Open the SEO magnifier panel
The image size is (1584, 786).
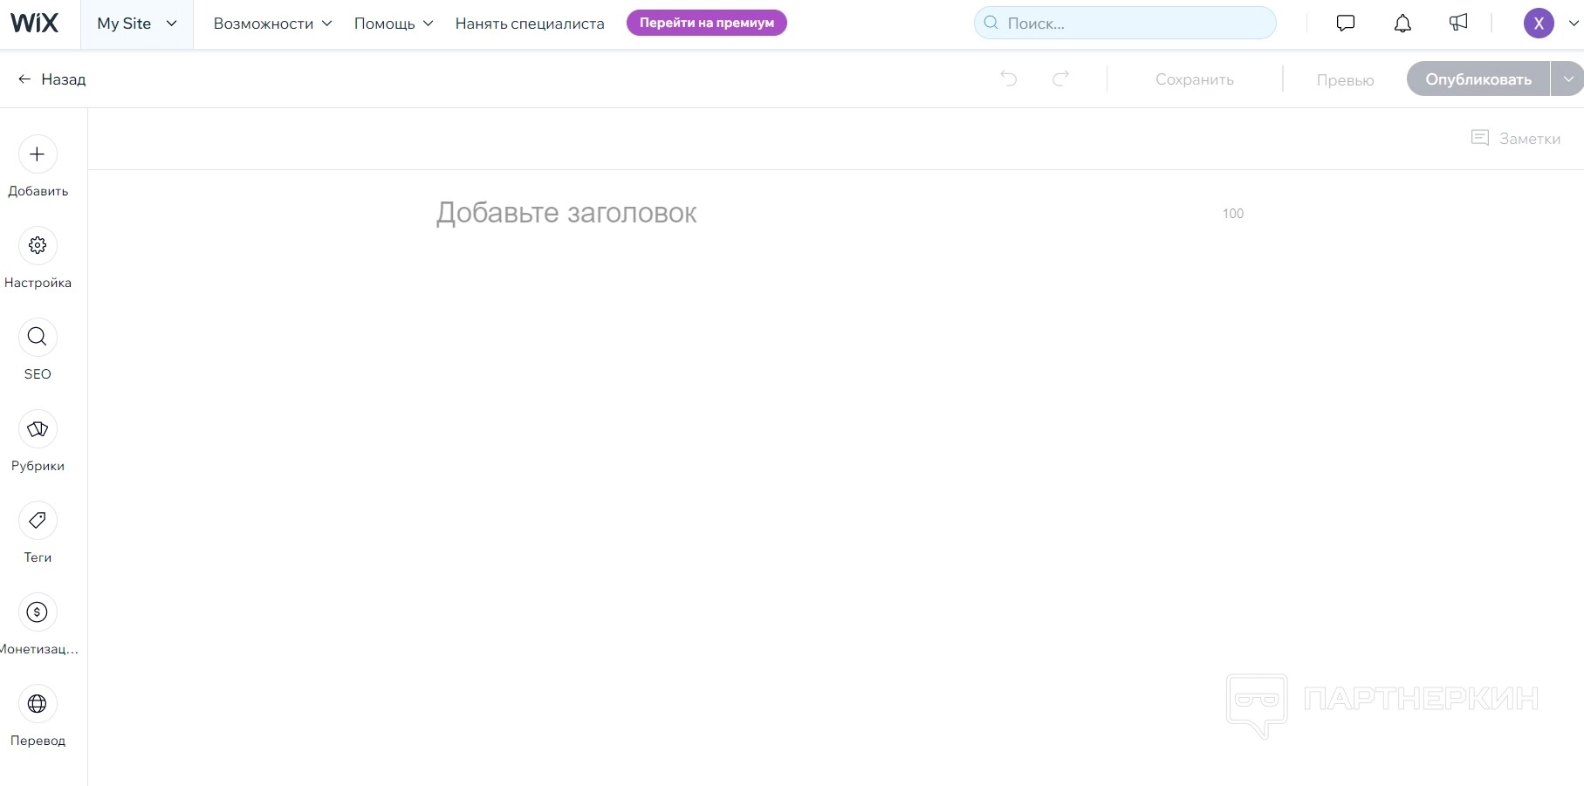coord(38,338)
